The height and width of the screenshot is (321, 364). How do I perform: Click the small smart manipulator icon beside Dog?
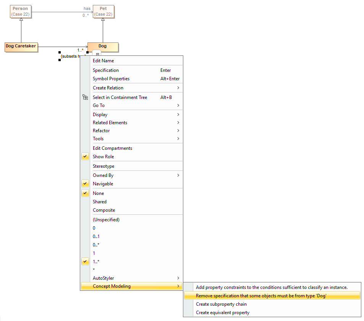97,54
